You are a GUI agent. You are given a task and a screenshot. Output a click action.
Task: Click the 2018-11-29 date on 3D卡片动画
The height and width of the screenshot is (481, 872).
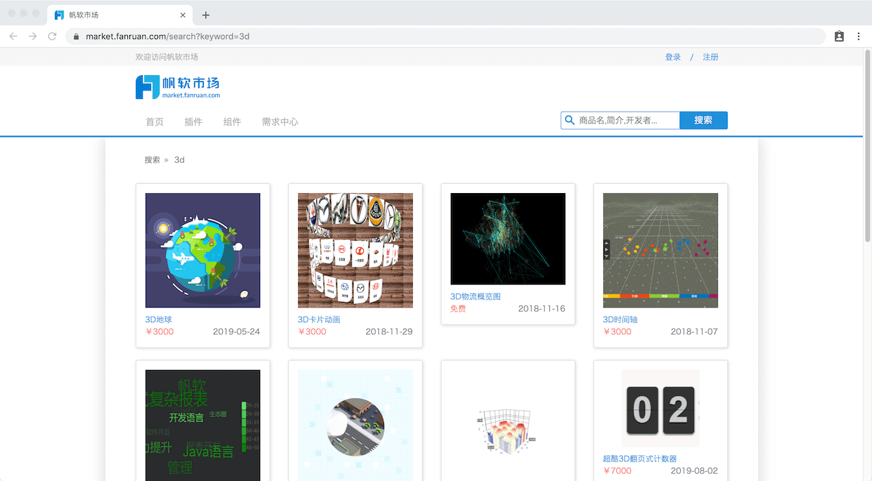click(x=389, y=331)
